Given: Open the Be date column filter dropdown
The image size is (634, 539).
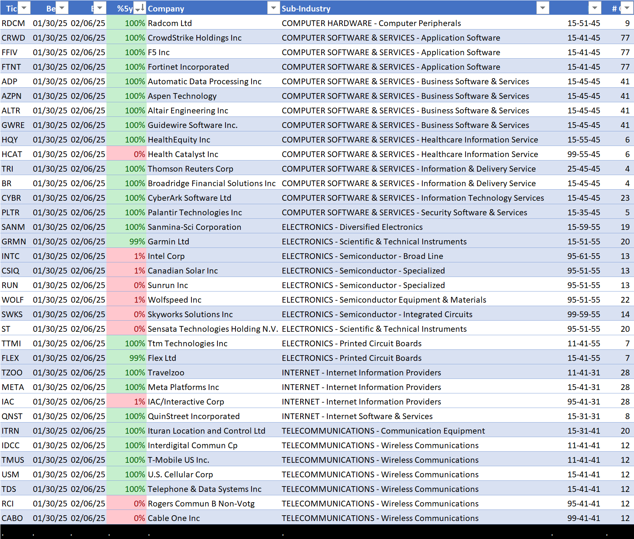Looking at the screenshot, I should 62,8.
